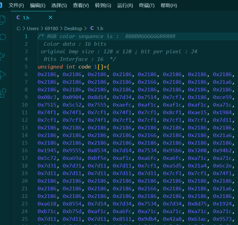
Task: Open the Search view in activity bar
Action: coord(2,37)
